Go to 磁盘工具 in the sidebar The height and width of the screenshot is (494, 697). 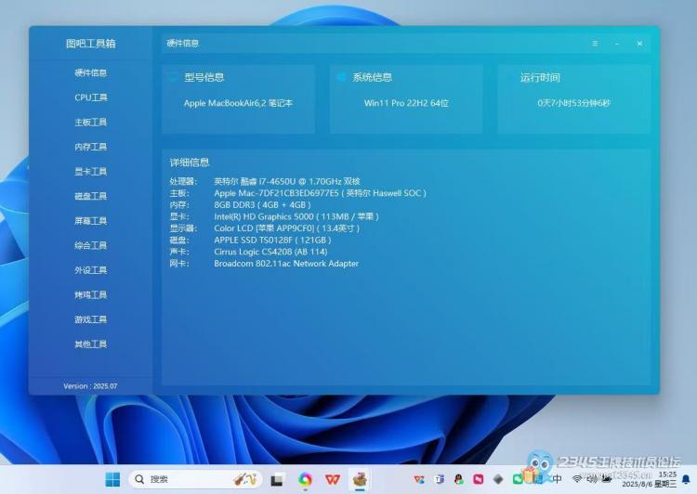[91, 196]
